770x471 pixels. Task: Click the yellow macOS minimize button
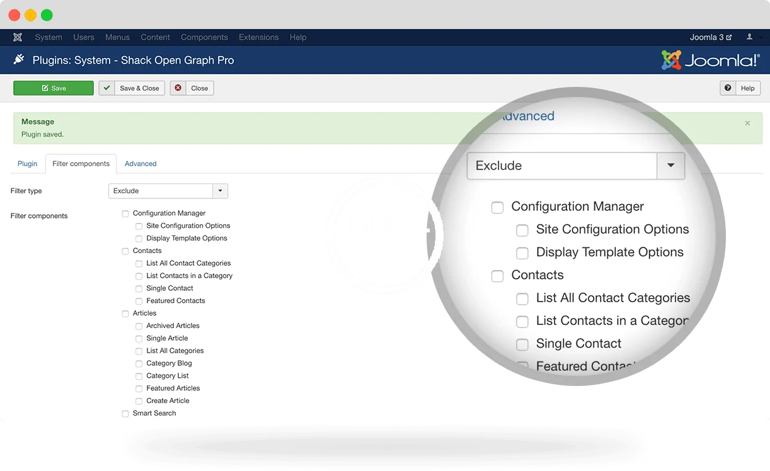(x=31, y=15)
